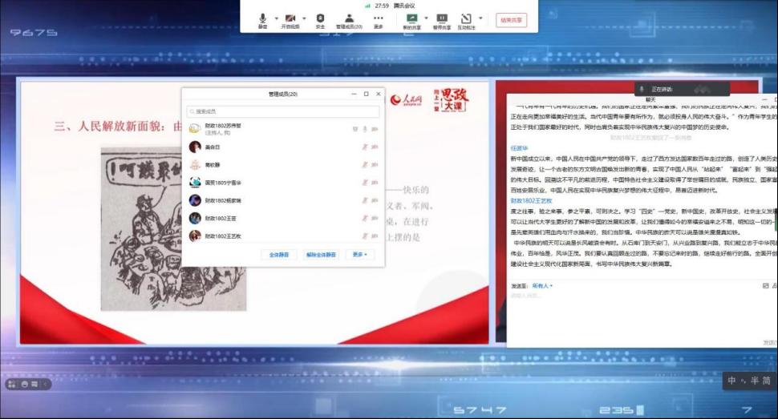Image resolution: width=778 pixels, height=419 pixels.
Task: Toggle microphone for member 美合日
Action: tap(365, 147)
